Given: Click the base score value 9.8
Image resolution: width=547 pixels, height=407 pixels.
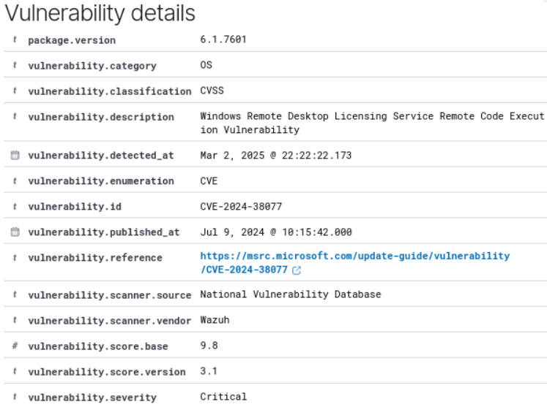Looking at the screenshot, I should click(209, 346).
